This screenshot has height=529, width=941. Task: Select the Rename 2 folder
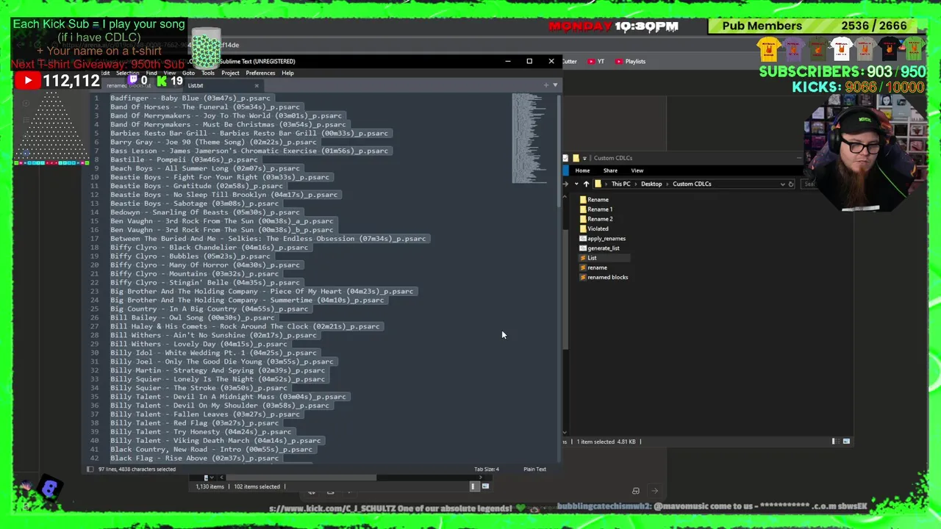[x=595, y=219]
